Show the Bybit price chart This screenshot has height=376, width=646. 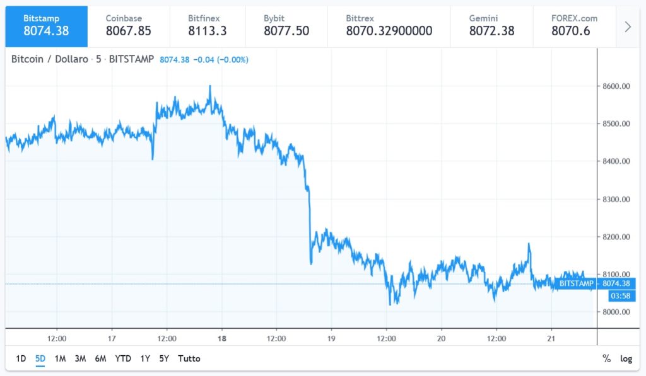(x=286, y=25)
